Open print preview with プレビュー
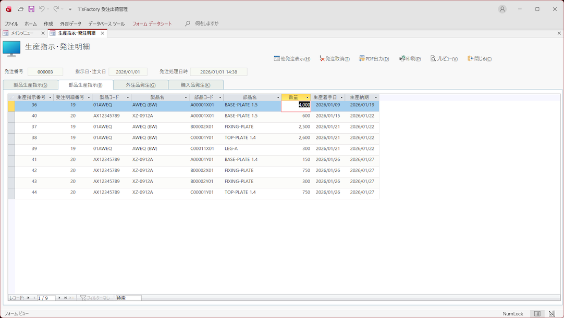 444,59
